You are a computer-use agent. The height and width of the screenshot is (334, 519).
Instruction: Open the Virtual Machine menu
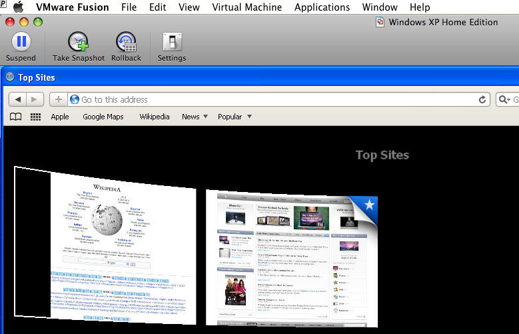(247, 7)
